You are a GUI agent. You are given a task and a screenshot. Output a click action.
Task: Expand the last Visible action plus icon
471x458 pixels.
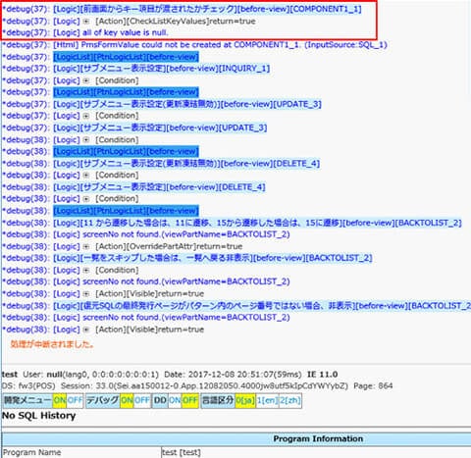[86, 330]
